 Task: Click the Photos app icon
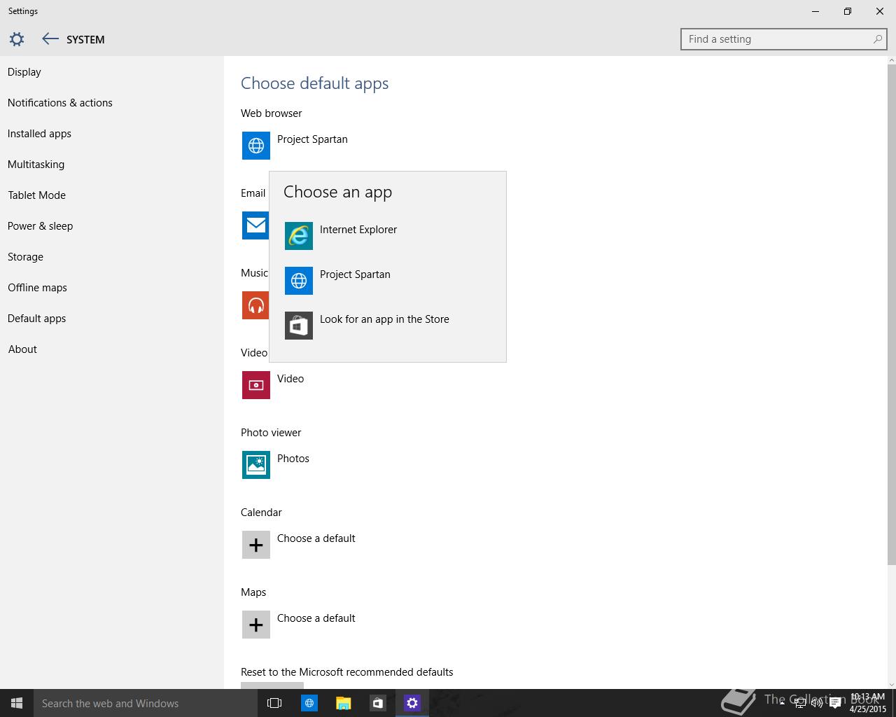(256, 465)
